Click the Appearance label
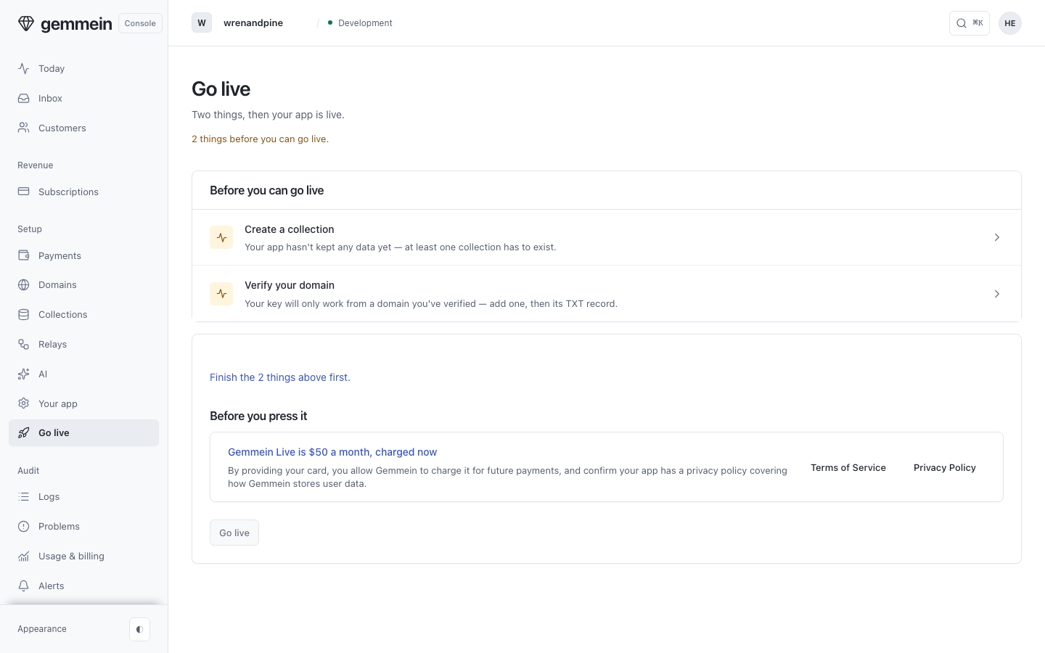The width and height of the screenshot is (1045, 653). (42, 629)
